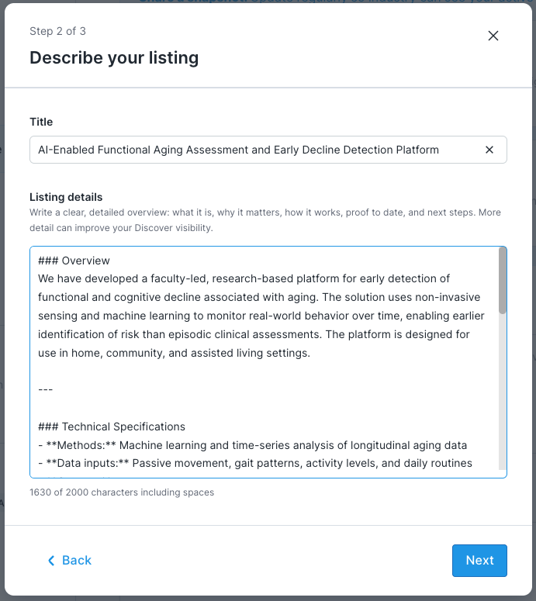Click the Describe your listing heading
The width and height of the screenshot is (536, 601).
point(114,57)
